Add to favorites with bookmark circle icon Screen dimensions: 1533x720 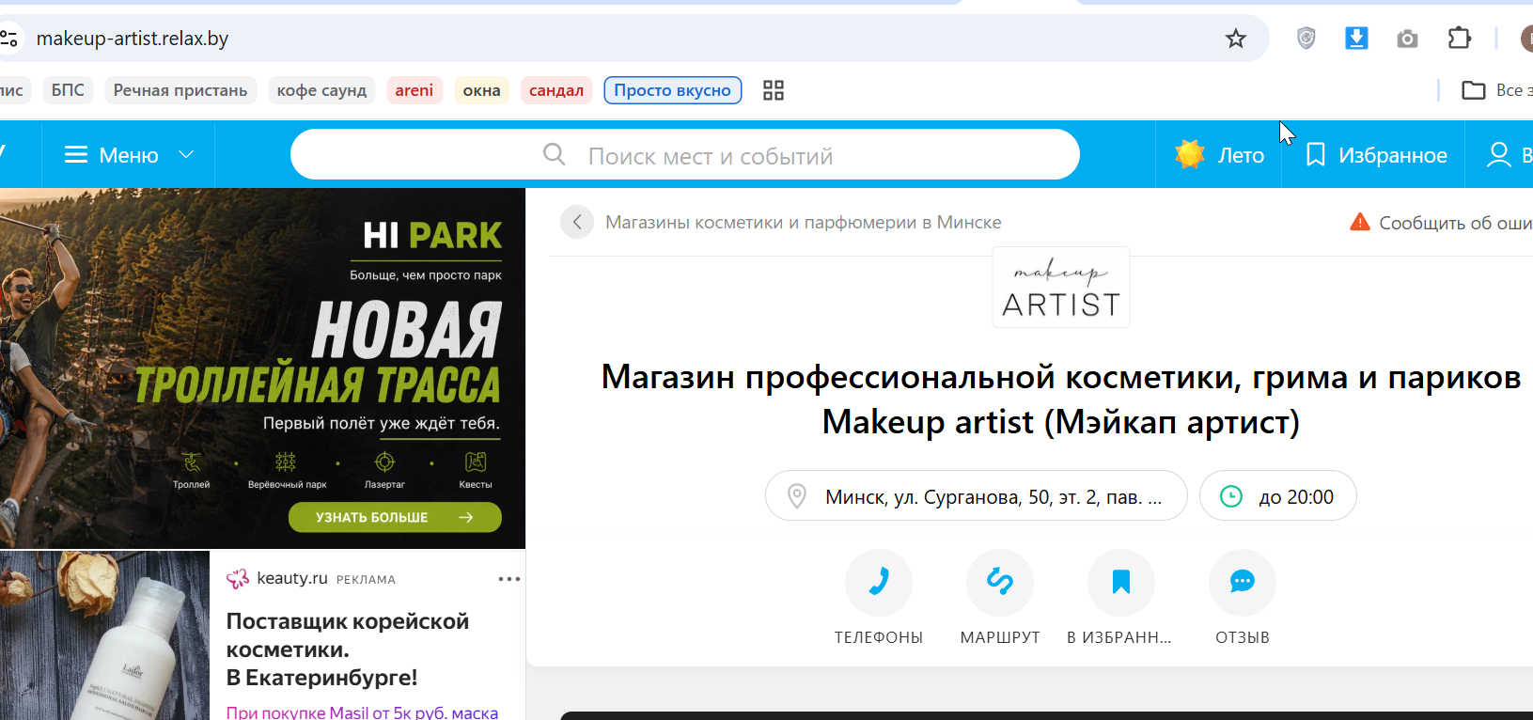coord(1121,583)
